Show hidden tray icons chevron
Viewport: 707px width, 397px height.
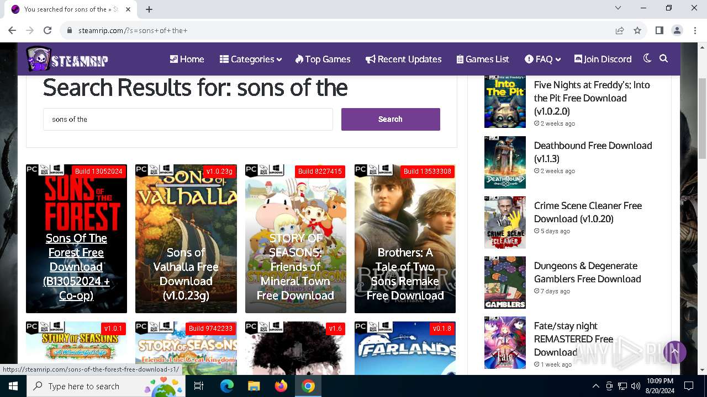coord(595,386)
